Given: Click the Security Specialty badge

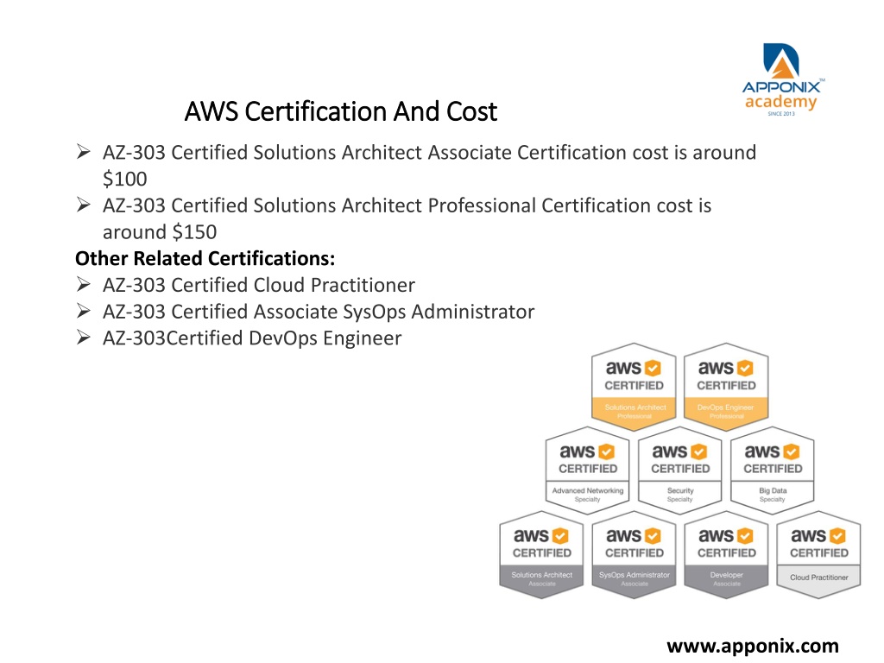Looking at the screenshot, I should pyautogui.click(x=680, y=470).
